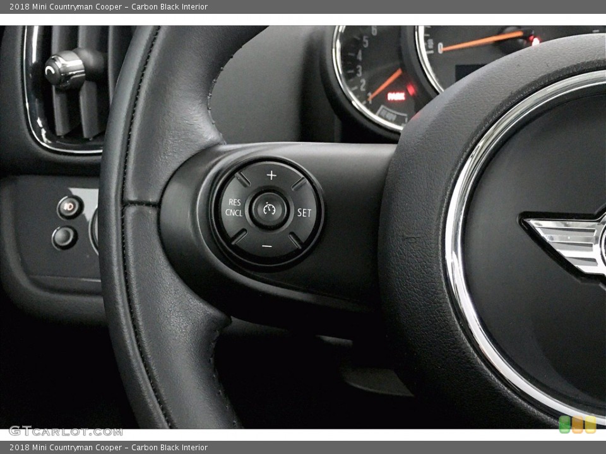Click the orange speedometer needle
Screen dimensions: 606x454
[483, 41]
